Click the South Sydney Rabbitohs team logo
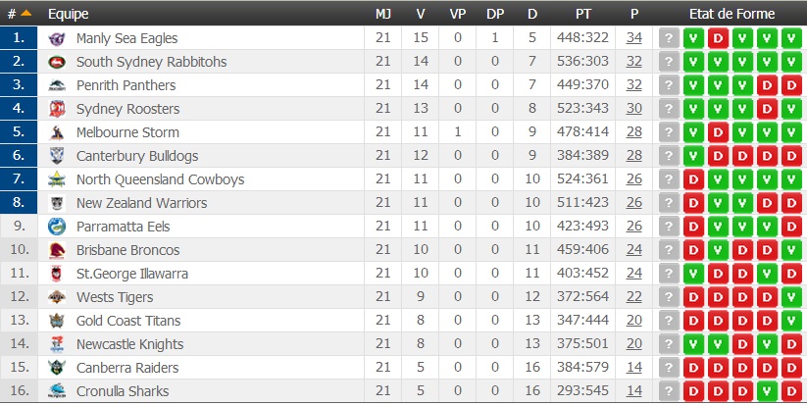 57,62
